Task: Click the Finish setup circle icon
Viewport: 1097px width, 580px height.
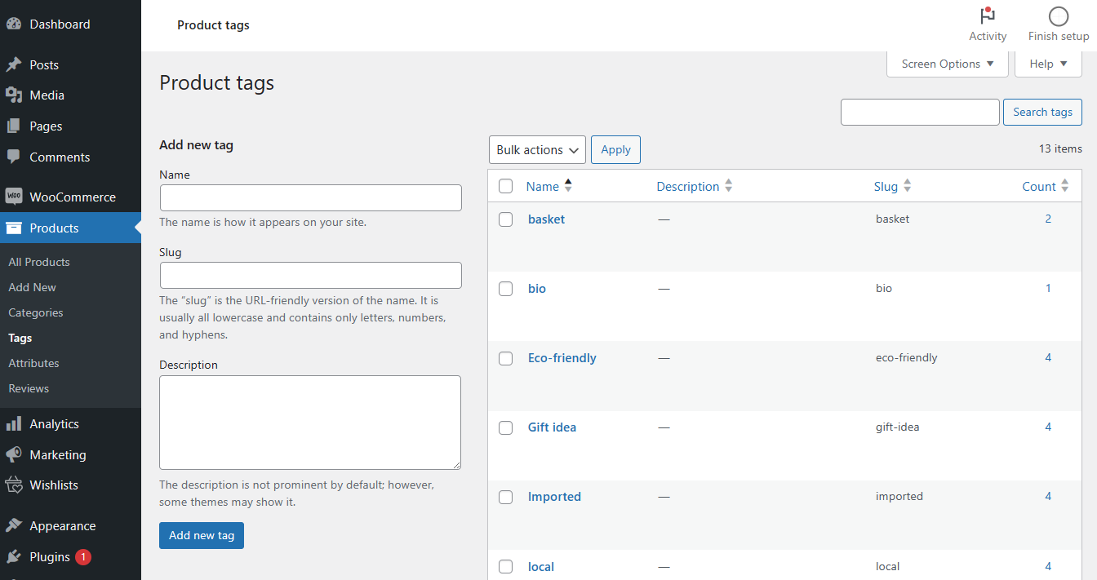Action: tap(1059, 16)
